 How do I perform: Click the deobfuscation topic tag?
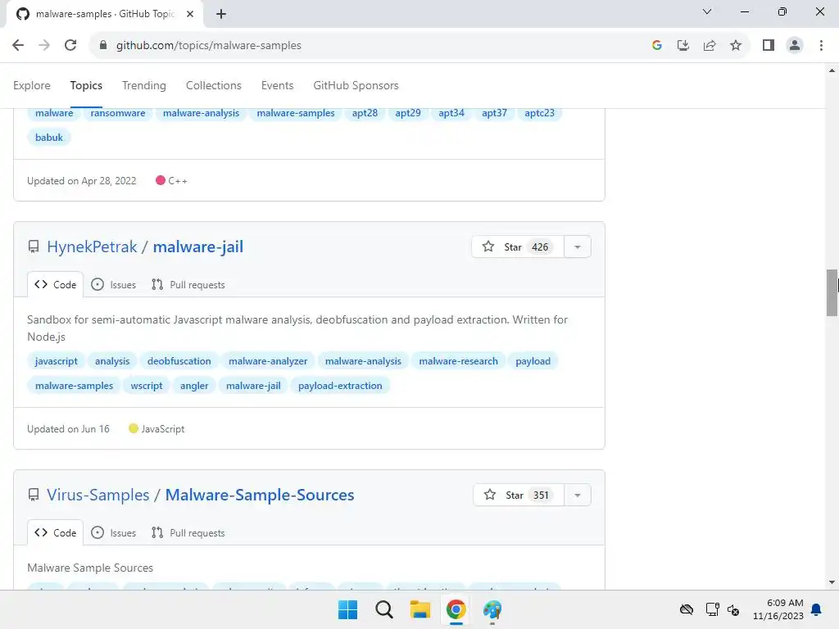point(179,361)
